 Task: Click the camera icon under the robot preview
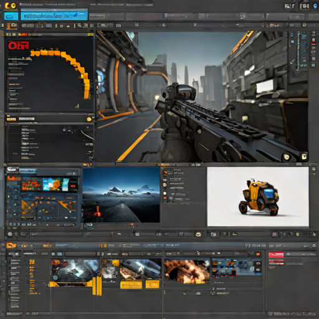[214, 234]
